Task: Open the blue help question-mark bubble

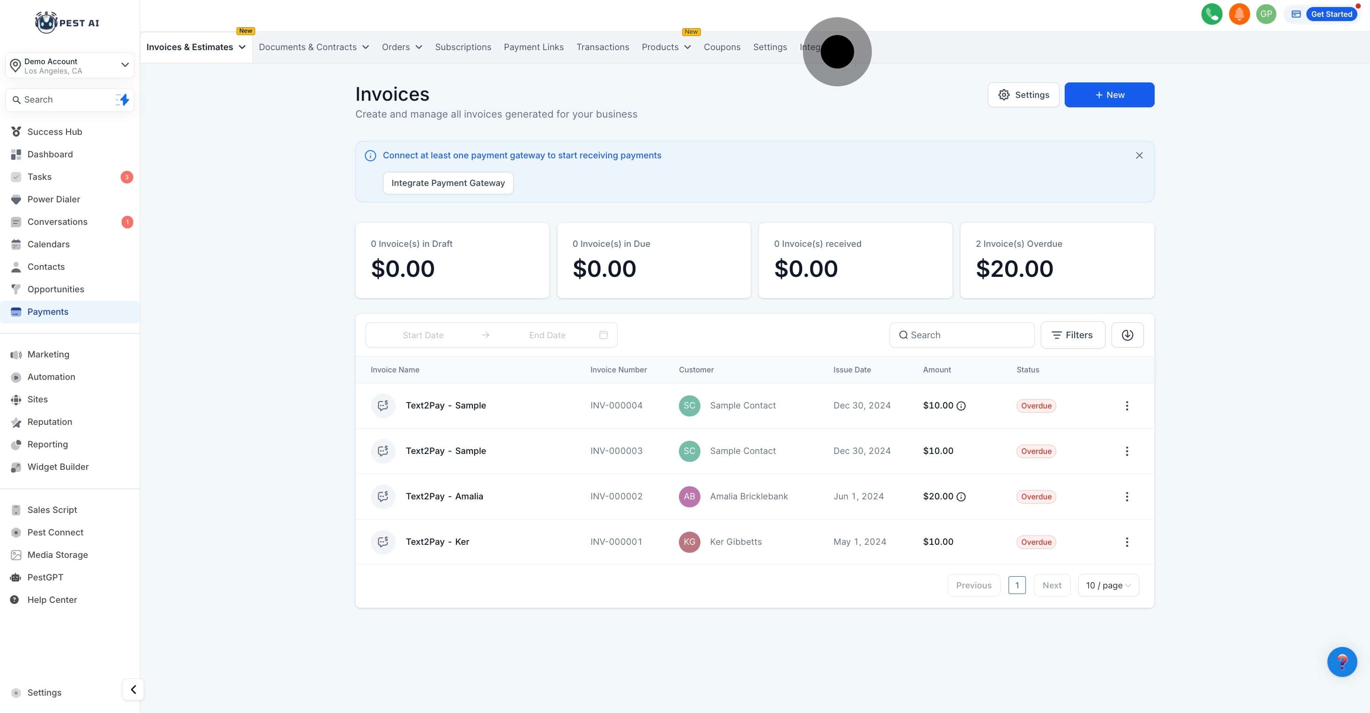Action: coord(1341,661)
